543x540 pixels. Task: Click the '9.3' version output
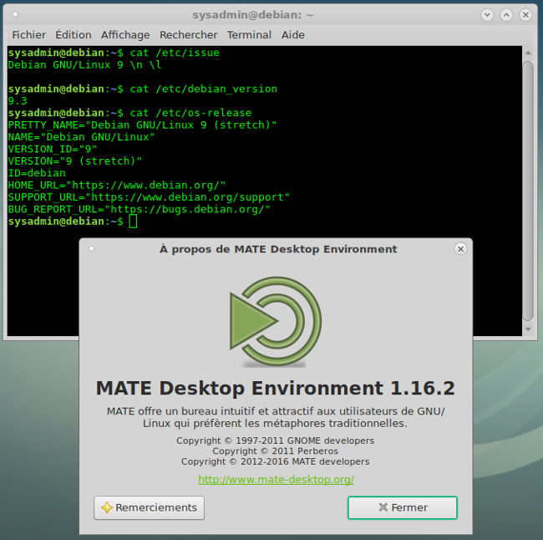[x=18, y=101]
